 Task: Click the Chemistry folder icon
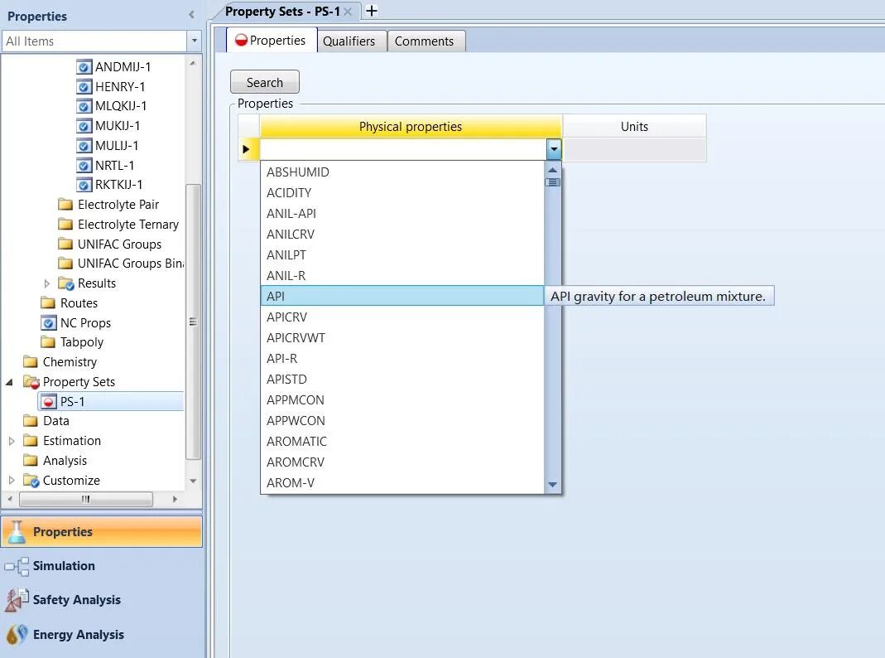tap(31, 362)
